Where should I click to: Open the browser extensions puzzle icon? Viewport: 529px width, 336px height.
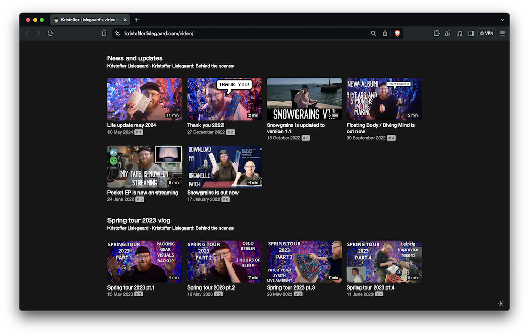(437, 33)
